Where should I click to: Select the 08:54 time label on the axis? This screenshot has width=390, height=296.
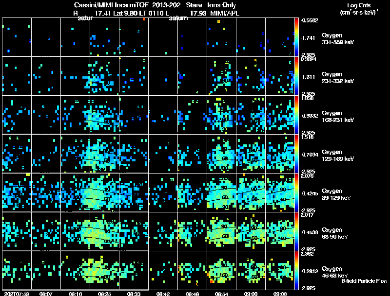point(221,294)
